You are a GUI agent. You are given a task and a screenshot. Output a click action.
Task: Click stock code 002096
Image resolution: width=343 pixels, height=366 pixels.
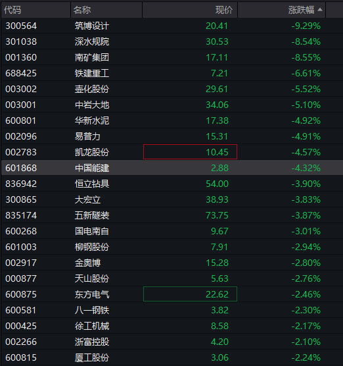point(21,136)
